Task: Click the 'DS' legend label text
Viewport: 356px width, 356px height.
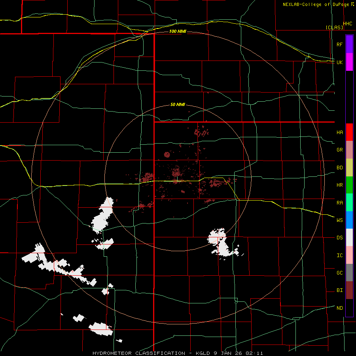Action: (x=339, y=237)
